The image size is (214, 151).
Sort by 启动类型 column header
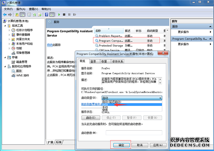[153, 31]
